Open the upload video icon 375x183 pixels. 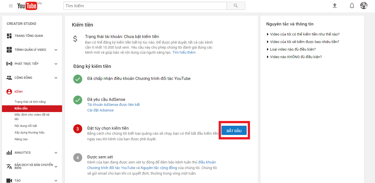point(335,6)
